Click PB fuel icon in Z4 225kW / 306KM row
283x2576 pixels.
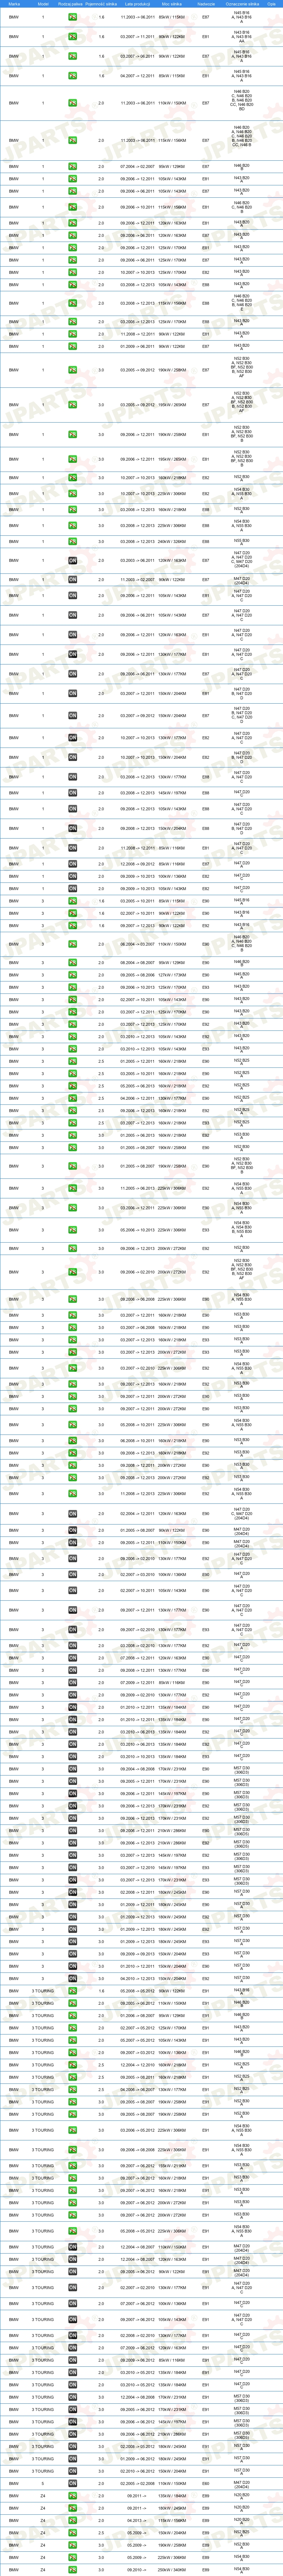pyautogui.click(x=73, y=2557)
